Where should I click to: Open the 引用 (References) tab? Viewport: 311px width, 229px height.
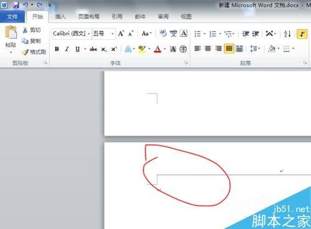(x=117, y=17)
